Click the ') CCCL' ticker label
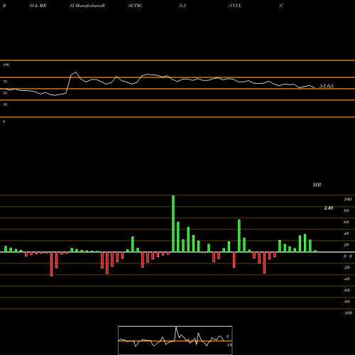Screen dimensions: 355x355 tap(235, 6)
